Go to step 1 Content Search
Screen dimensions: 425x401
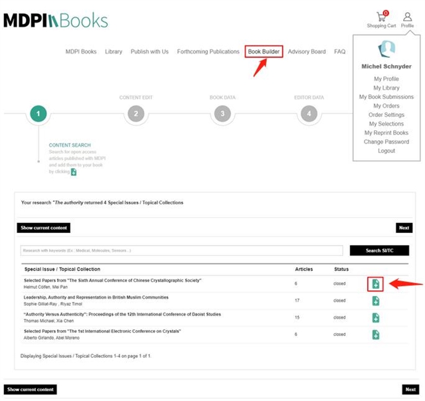(39, 114)
